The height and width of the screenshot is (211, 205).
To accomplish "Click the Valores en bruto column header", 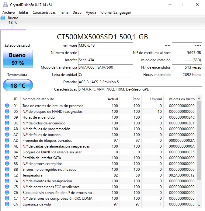I will pyautogui.click(x=180, y=99).
